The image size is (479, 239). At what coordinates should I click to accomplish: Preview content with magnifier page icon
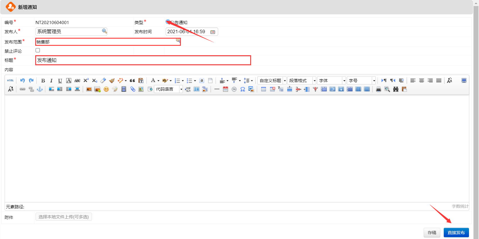(x=387, y=89)
